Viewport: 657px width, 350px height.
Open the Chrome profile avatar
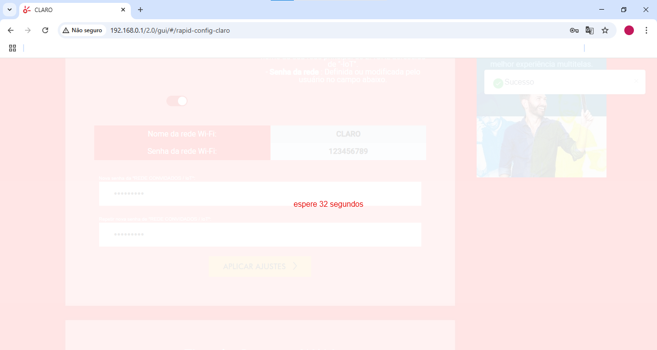coord(629,30)
